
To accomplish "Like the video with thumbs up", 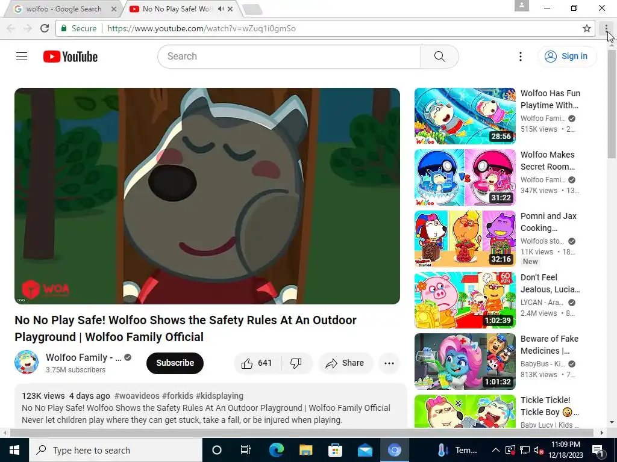I will pos(257,363).
